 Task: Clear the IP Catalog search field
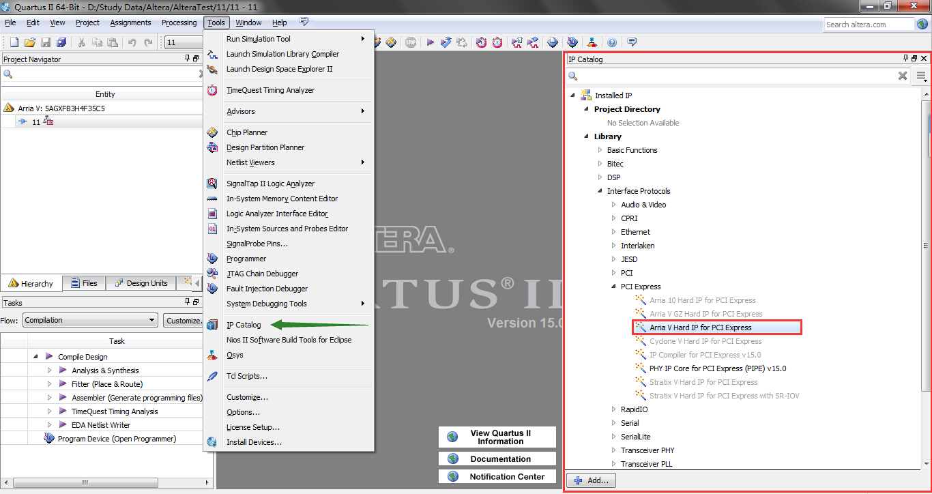pyautogui.click(x=903, y=76)
